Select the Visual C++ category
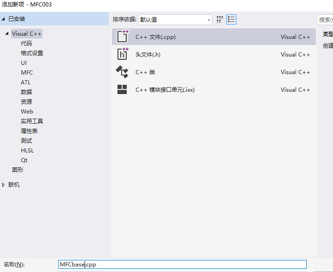The image size is (333, 272). click(26, 34)
